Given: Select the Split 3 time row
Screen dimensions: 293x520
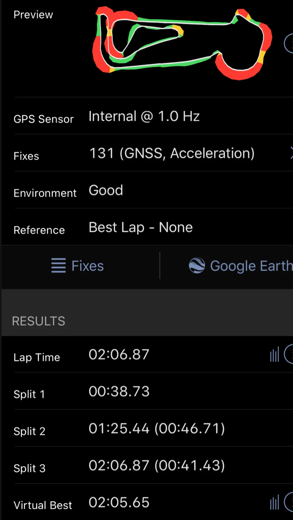Looking at the screenshot, I should [154, 465].
